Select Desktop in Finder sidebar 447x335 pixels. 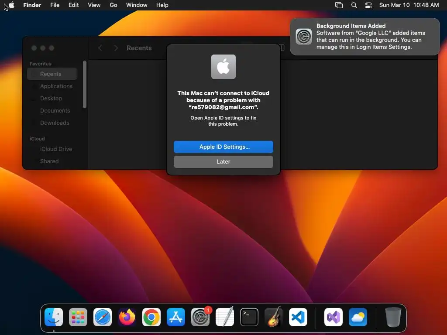pyautogui.click(x=52, y=98)
